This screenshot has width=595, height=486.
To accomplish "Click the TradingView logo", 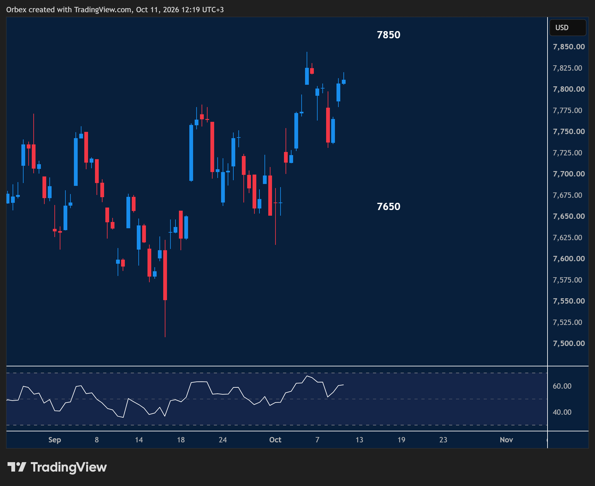I will [x=57, y=467].
